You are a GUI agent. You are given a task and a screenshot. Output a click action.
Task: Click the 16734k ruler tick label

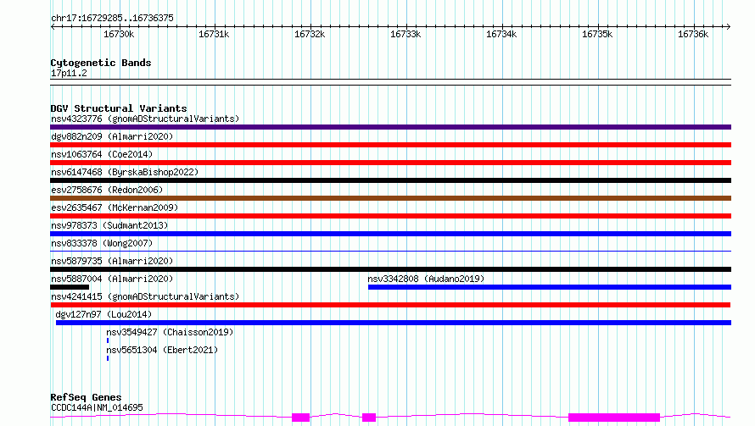[501, 34]
